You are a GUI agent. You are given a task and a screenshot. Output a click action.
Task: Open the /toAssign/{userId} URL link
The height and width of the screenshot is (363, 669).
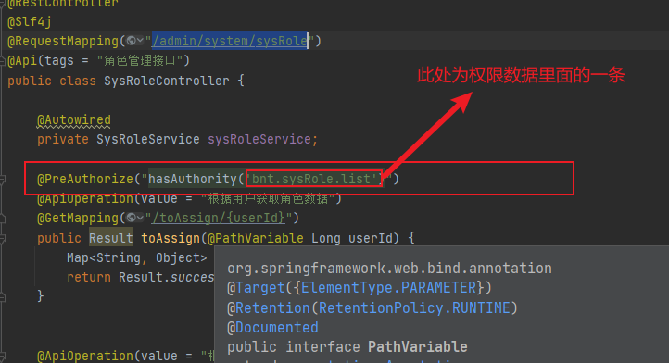point(219,218)
